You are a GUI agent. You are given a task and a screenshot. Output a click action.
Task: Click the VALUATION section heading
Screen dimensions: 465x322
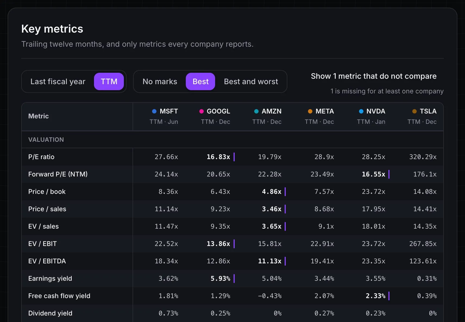click(x=46, y=140)
